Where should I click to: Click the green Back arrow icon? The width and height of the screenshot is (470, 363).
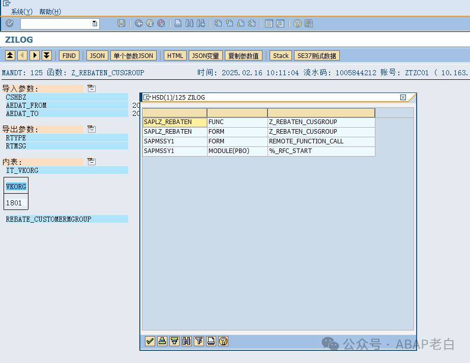[138, 23]
